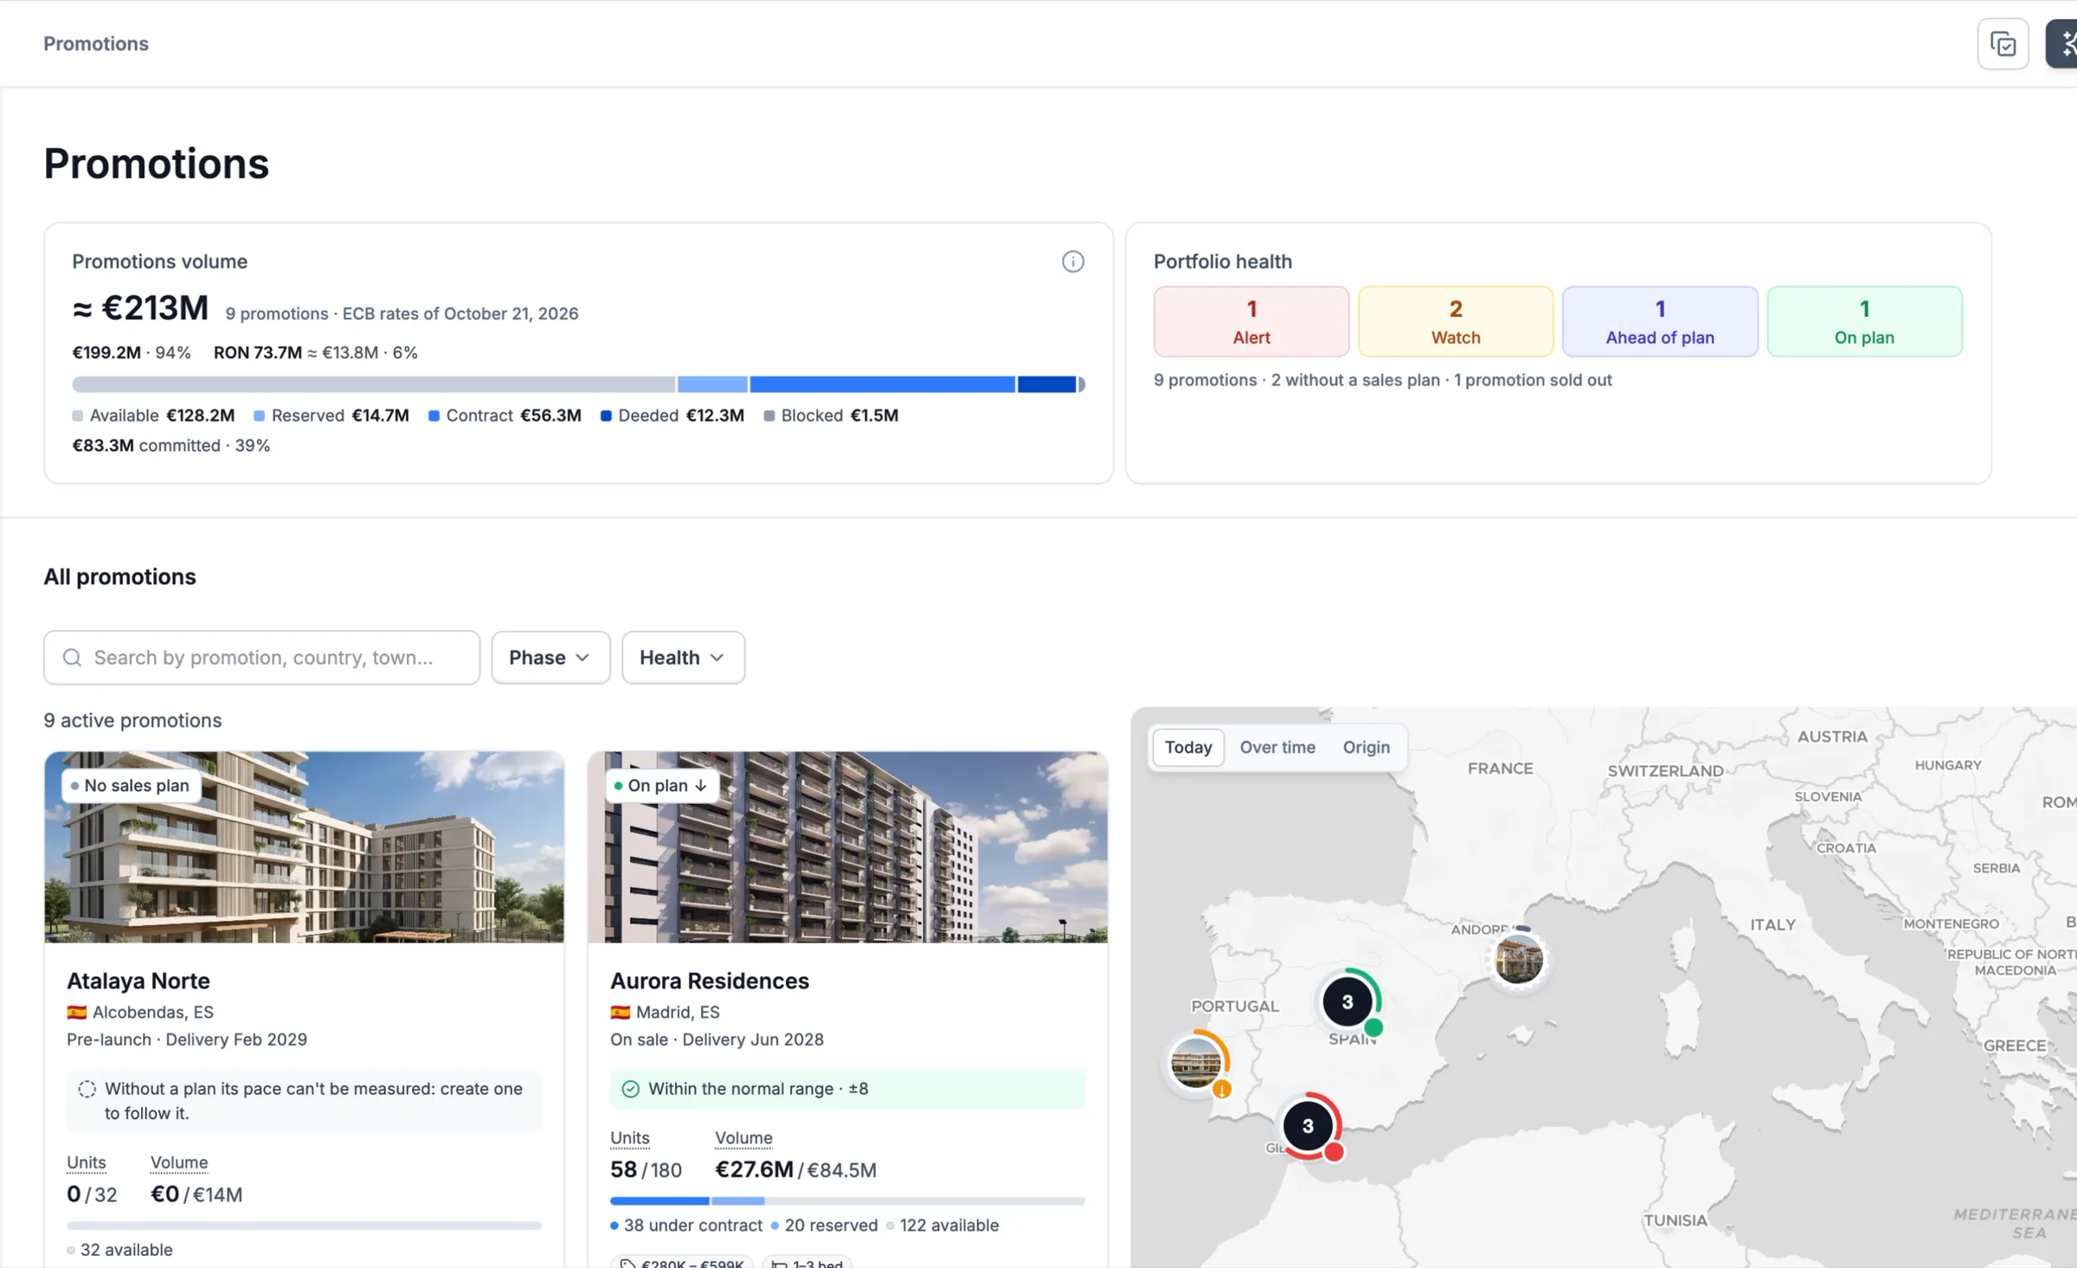
Task: Click the copy/checklist icon in top bar
Action: point(2003,43)
